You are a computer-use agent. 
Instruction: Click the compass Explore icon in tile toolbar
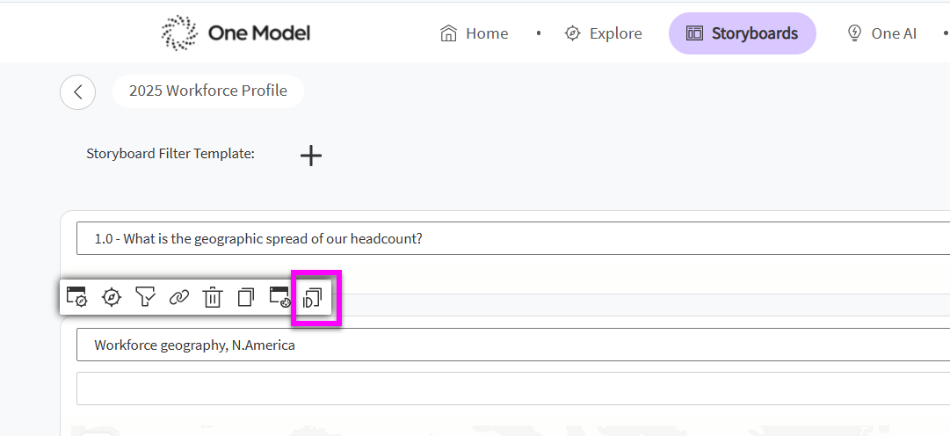[112, 297]
